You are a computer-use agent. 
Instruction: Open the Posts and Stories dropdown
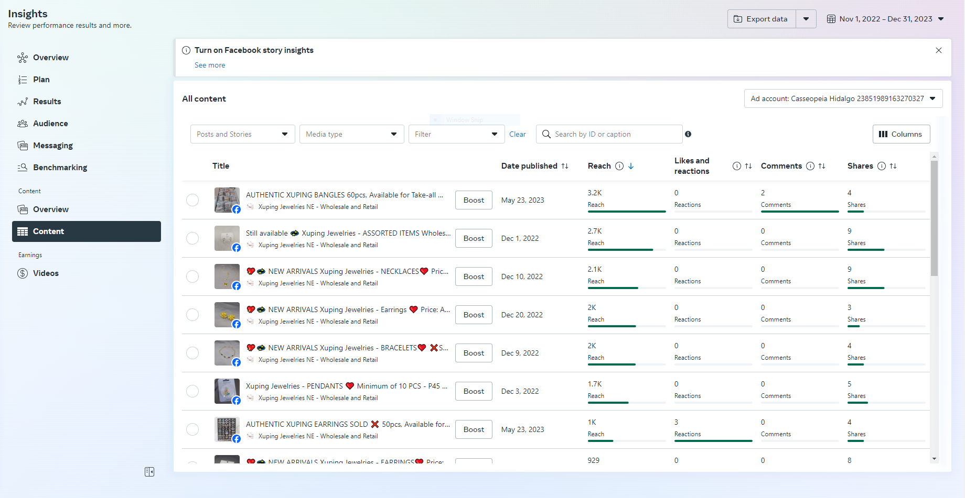[243, 134]
